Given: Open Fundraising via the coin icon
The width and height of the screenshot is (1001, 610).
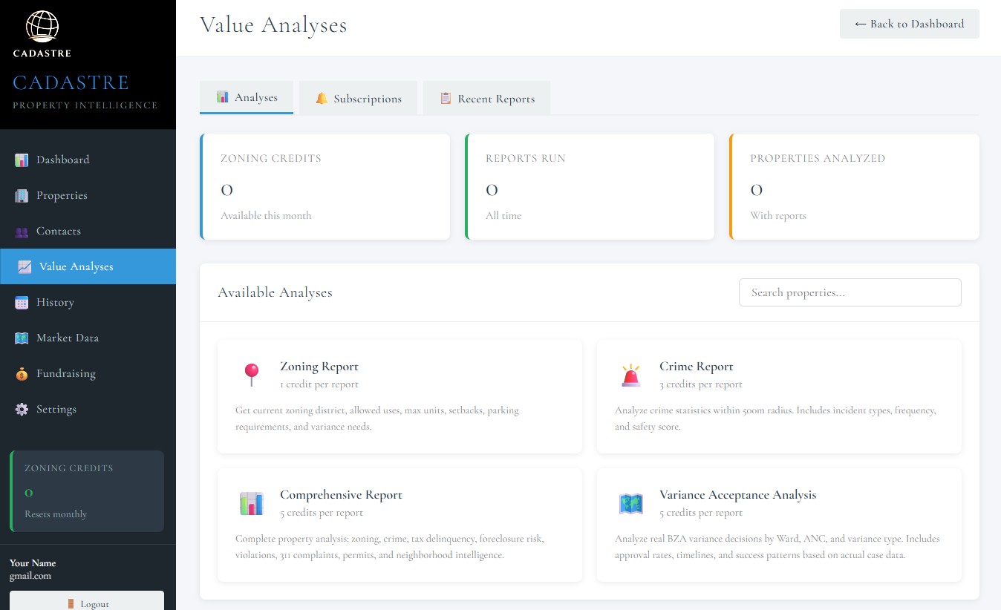Looking at the screenshot, I should tap(22, 373).
